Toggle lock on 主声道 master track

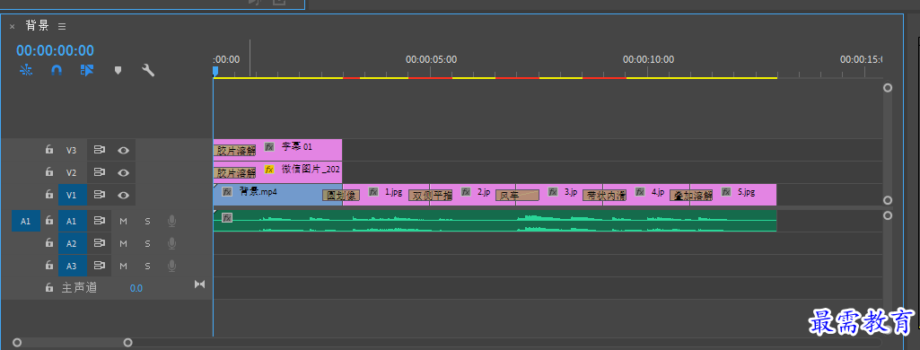pos(50,287)
